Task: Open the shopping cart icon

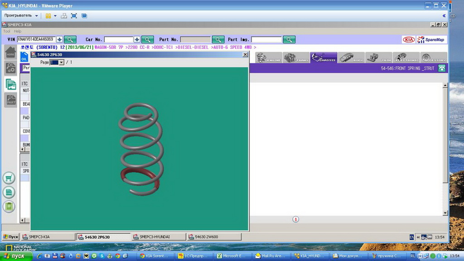Action: 9,178
